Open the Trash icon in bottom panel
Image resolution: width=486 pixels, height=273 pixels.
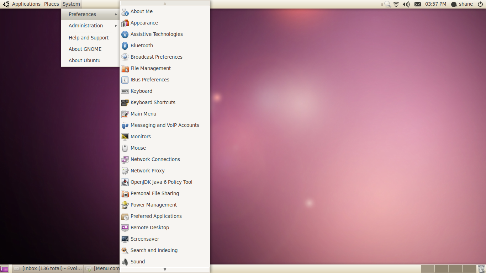(x=481, y=269)
